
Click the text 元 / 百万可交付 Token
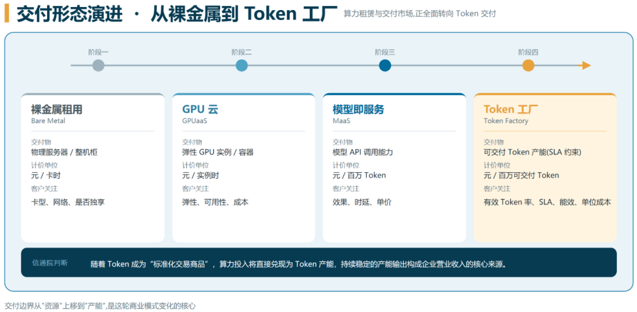click(x=521, y=176)
